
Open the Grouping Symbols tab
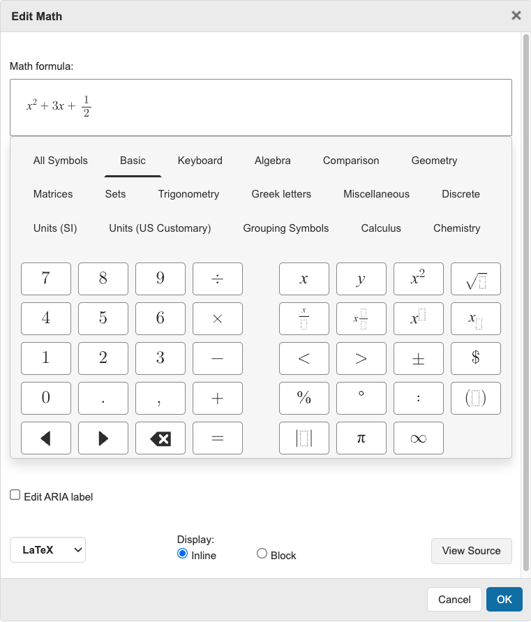pos(286,228)
